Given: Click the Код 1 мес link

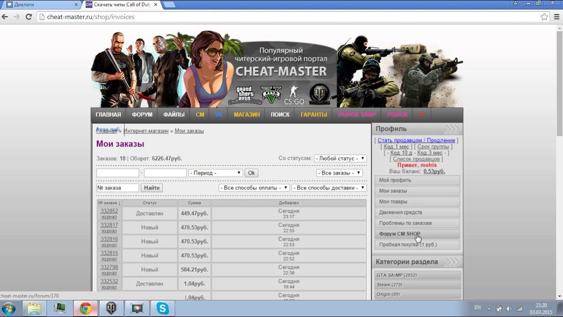Looking at the screenshot, I should (396, 147).
